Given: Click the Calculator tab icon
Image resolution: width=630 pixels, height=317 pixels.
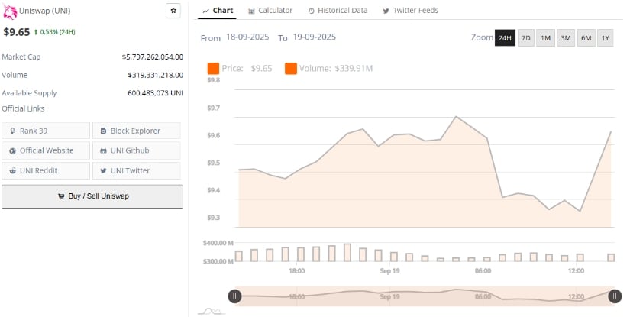Looking at the screenshot, I should tap(251, 11).
